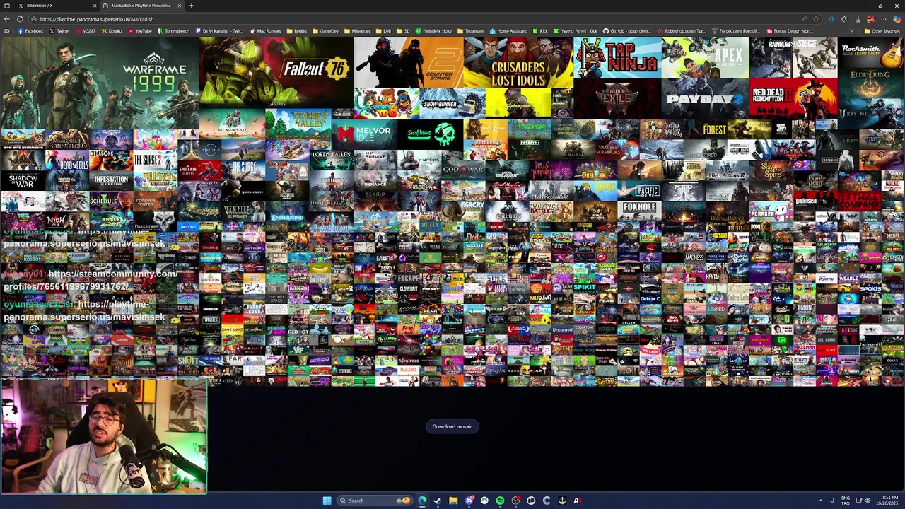The image size is (905, 509).
Task: Open VG247 bookmark
Action: click(86, 31)
